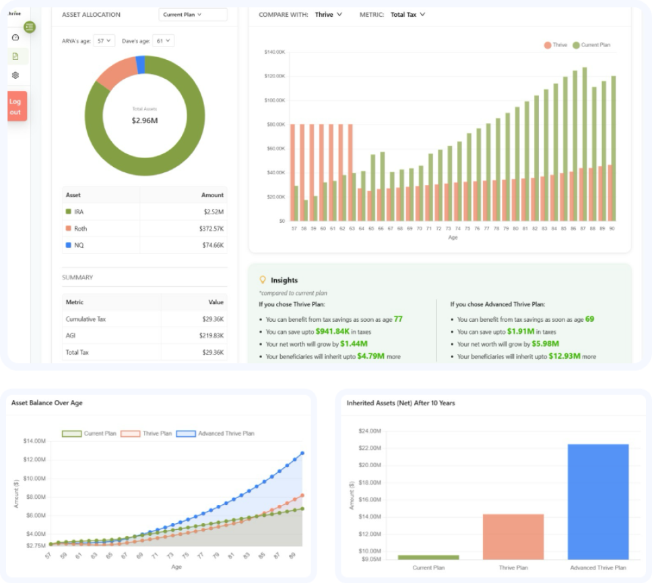This screenshot has width=652, height=583.
Task: Open the COMPARE WITH dropdown set to Thrive
Action: click(x=329, y=13)
